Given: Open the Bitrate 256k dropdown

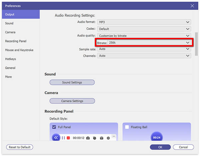Looking at the screenshot, I should (x=149, y=42).
